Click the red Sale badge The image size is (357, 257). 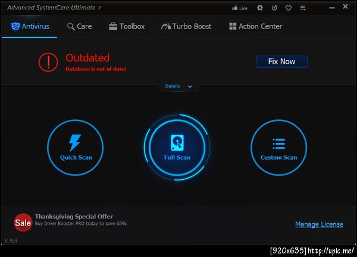[23, 223]
